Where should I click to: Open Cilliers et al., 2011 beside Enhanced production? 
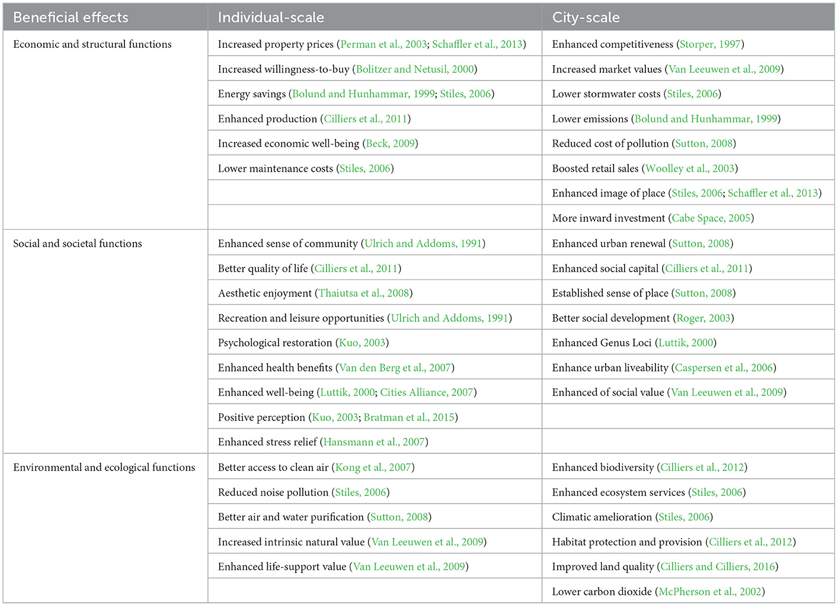[366, 119]
